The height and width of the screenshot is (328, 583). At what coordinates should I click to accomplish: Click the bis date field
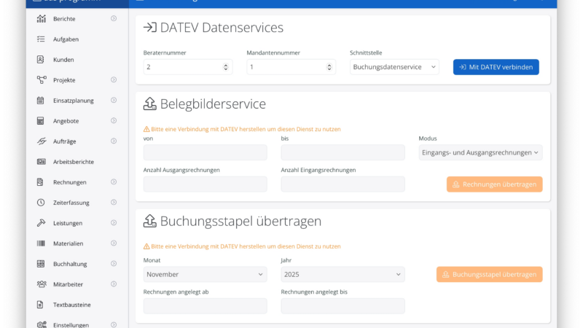pos(343,152)
